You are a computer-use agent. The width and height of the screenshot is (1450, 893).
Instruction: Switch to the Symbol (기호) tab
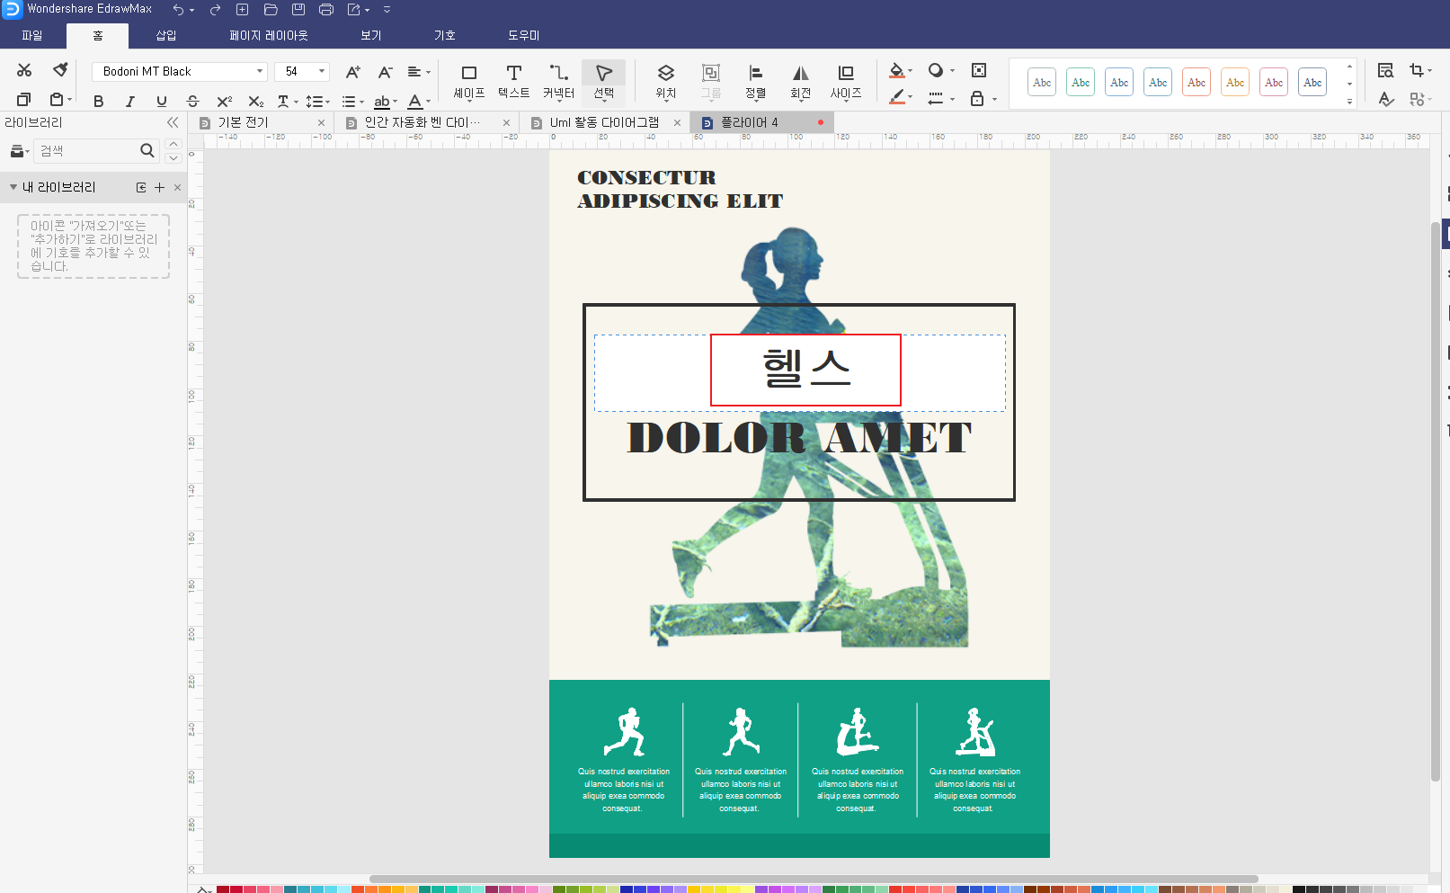click(x=445, y=36)
